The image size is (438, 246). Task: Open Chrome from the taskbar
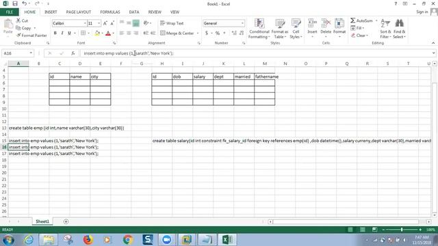pyautogui.click(x=128, y=240)
